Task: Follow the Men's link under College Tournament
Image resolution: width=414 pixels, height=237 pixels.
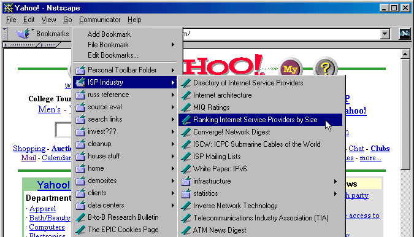Action: pos(49,109)
